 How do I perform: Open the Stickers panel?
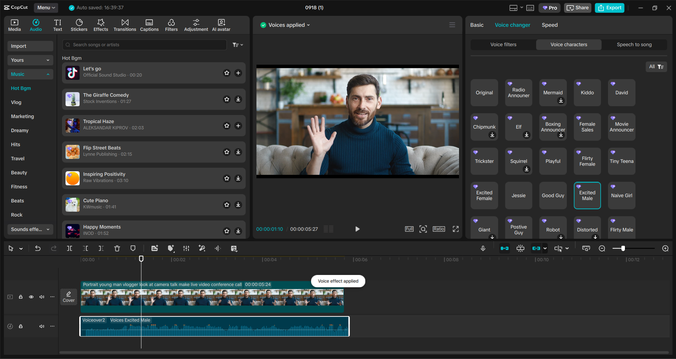[79, 25]
